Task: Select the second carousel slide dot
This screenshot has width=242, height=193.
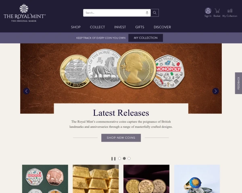Action: click(x=124, y=158)
